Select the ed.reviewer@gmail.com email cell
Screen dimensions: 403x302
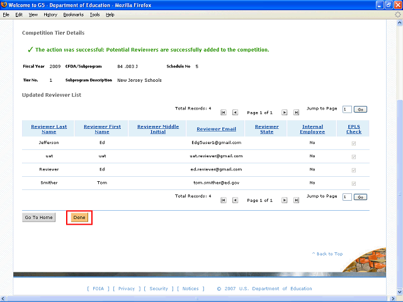(216, 169)
